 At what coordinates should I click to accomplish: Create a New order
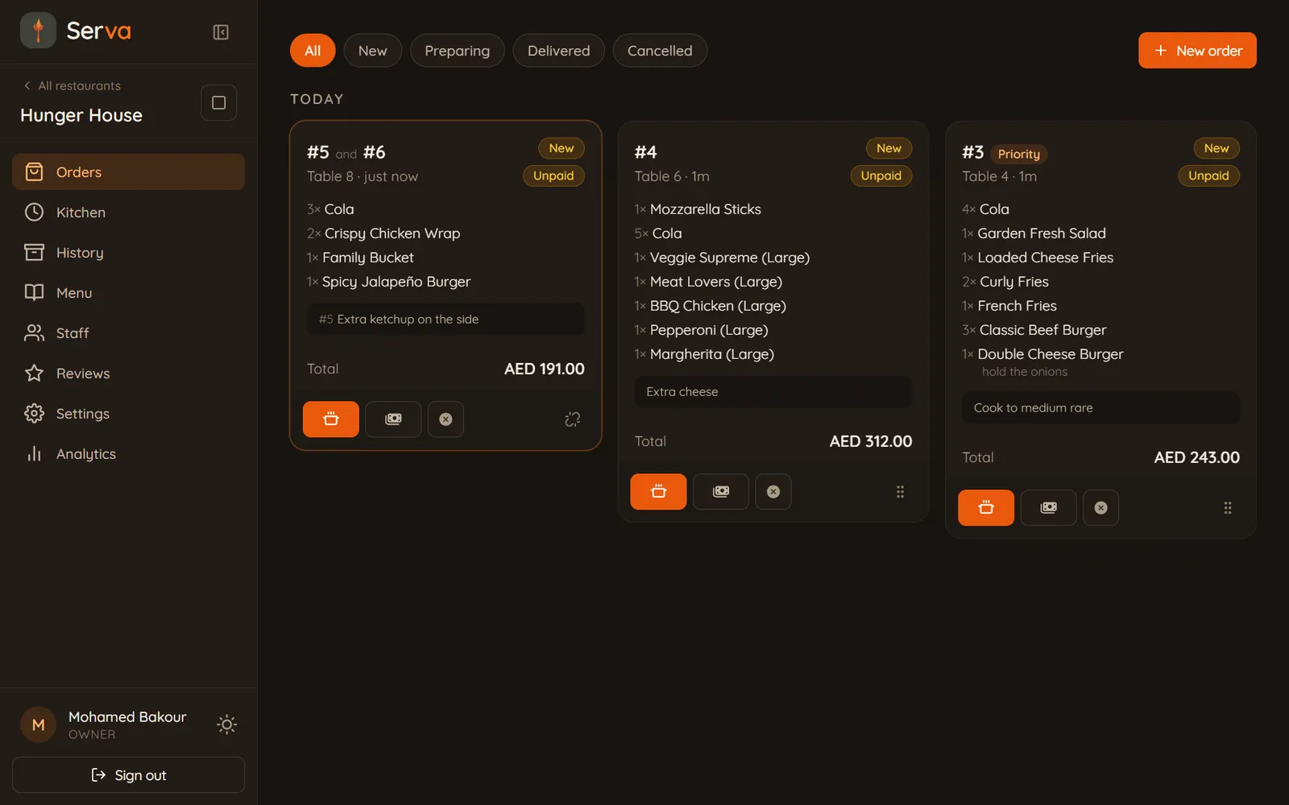point(1197,51)
